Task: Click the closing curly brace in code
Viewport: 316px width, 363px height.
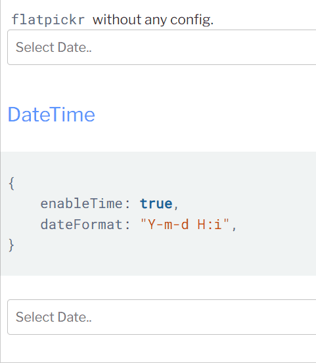Action: click(12, 245)
